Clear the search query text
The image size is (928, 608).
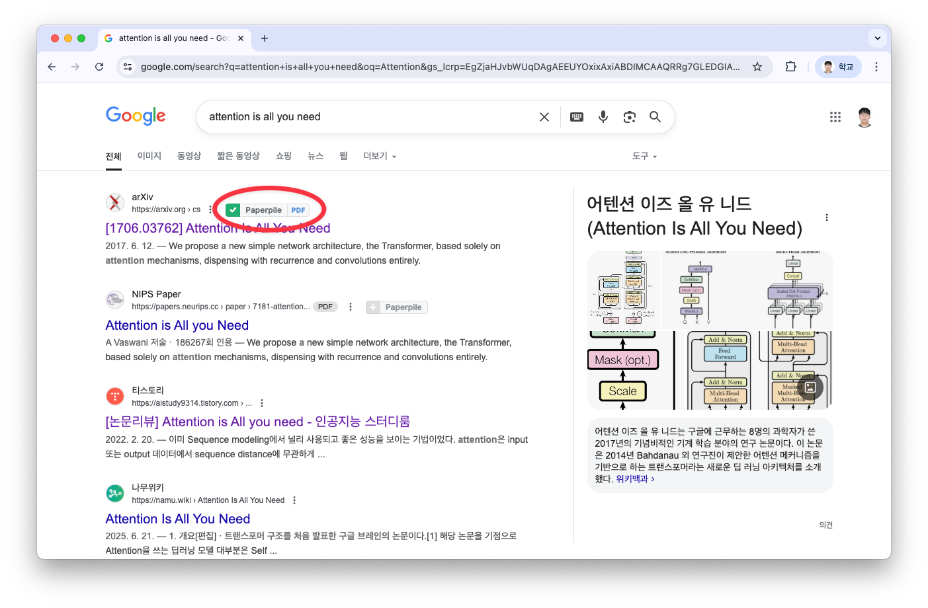click(544, 117)
